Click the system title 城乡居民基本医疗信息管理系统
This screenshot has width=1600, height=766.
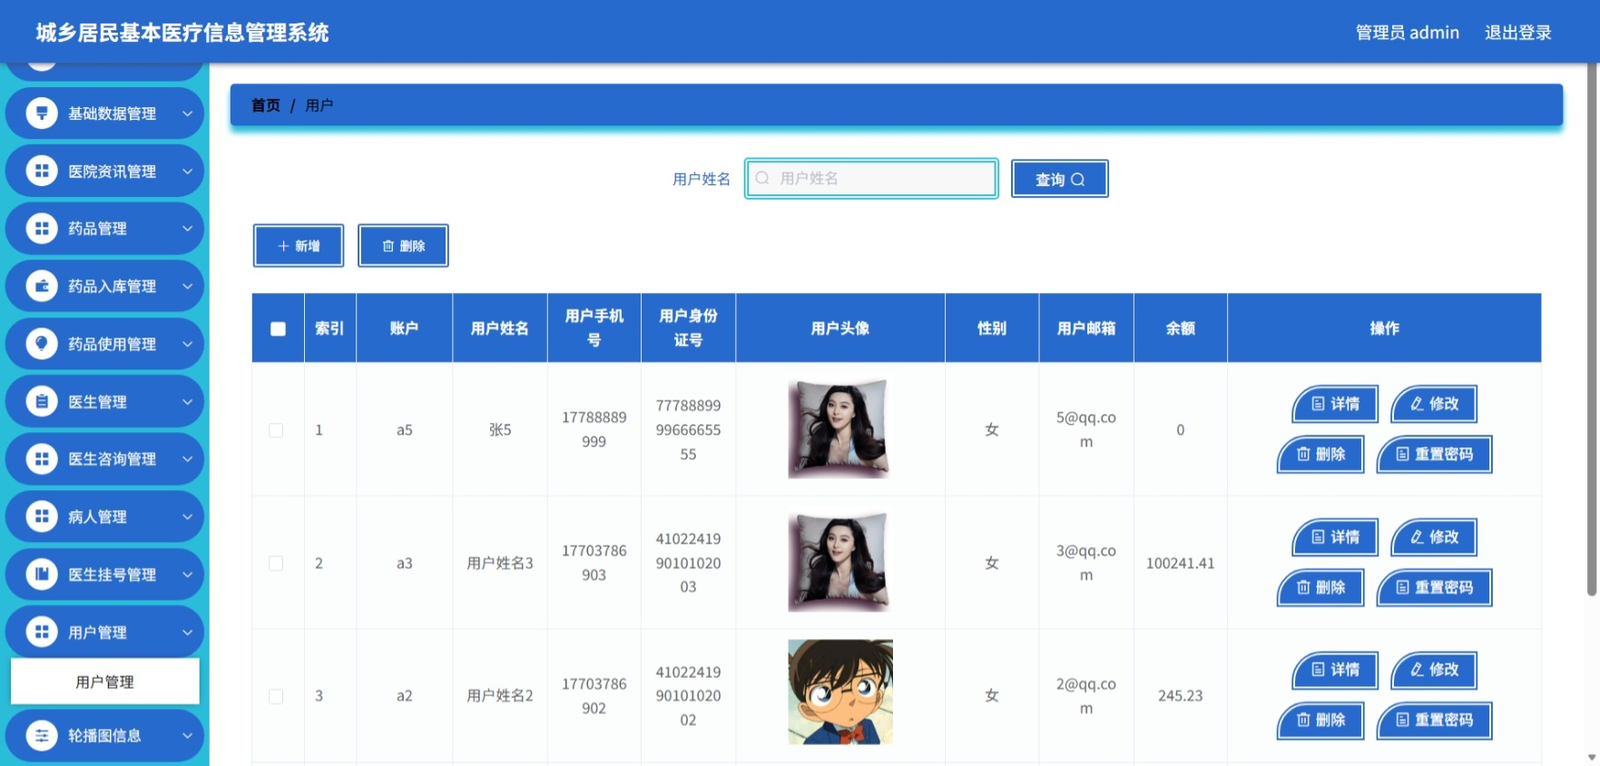coord(182,33)
